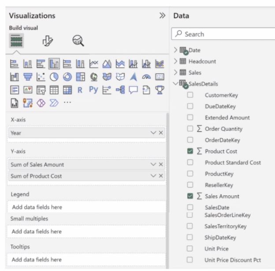Select the 100% stacked column chart visual
The height and width of the screenshot is (271, 275).
(x=80, y=63)
